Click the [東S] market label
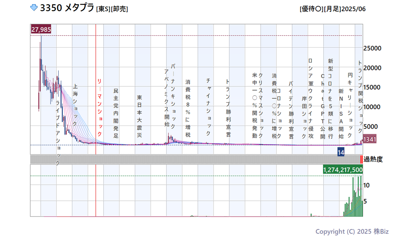The height and width of the screenshot is (236, 419). (103, 9)
